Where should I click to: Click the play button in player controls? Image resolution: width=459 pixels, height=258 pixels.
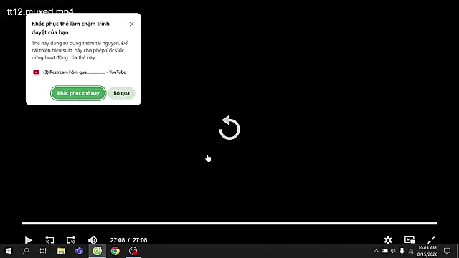(29, 240)
